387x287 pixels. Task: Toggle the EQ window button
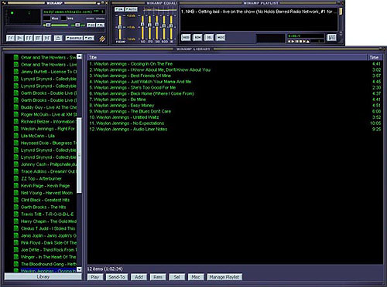[91, 25]
